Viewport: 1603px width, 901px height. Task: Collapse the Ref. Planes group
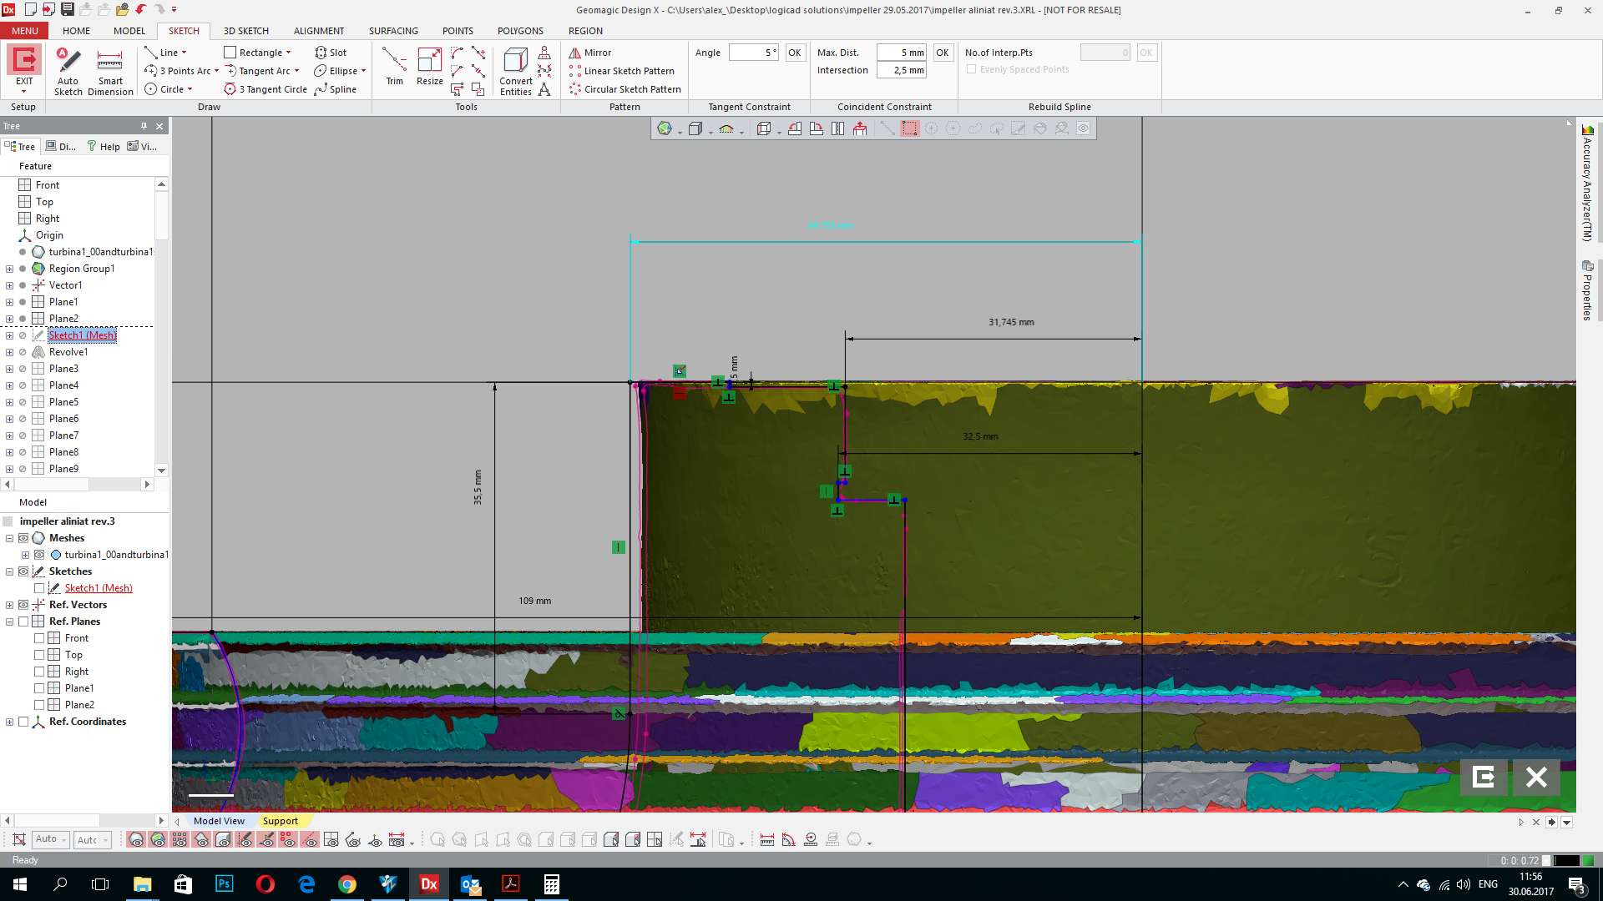(x=9, y=622)
